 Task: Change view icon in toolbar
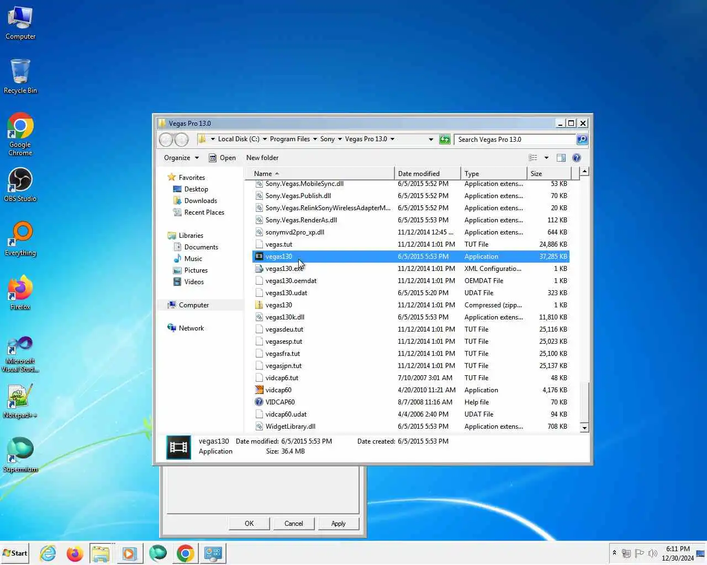pos(533,158)
